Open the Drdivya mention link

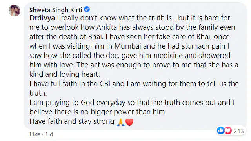(42, 18)
